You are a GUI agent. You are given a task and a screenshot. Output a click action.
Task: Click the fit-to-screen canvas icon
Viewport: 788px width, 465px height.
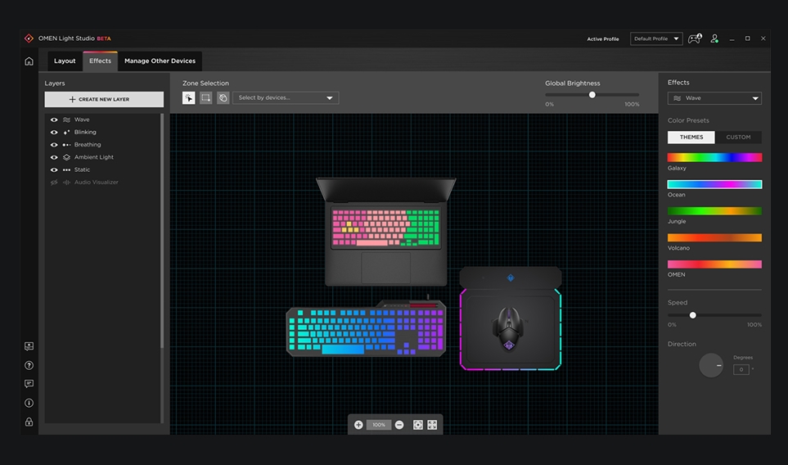(x=418, y=425)
